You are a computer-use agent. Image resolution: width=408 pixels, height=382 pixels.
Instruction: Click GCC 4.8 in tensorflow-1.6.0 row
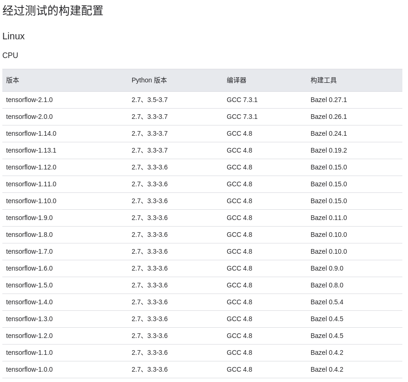coord(239,268)
